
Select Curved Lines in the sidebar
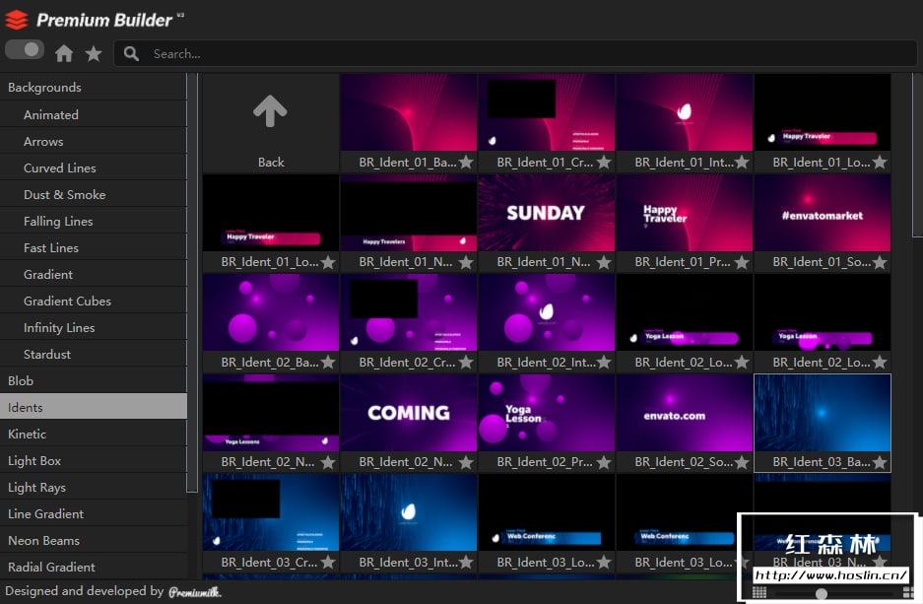click(x=60, y=168)
